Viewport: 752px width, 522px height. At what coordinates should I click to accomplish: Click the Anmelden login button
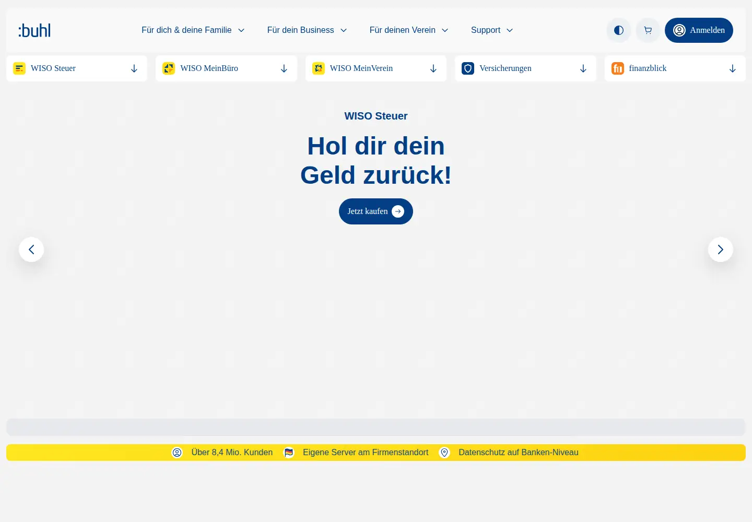click(699, 30)
